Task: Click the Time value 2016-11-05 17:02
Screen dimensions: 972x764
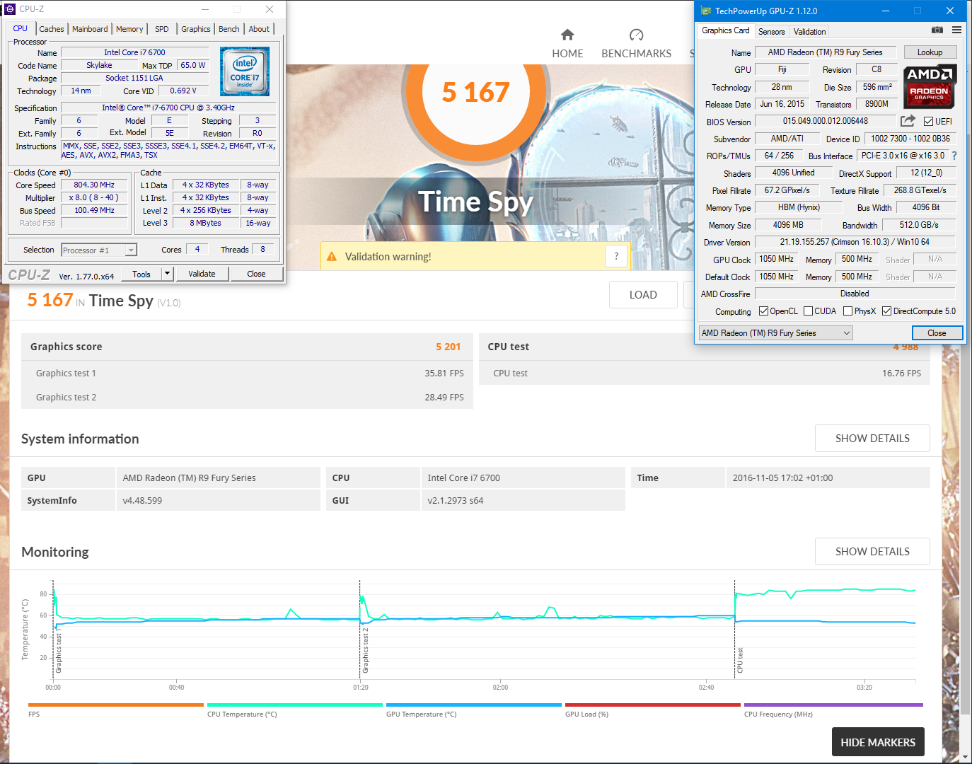Action: (782, 478)
